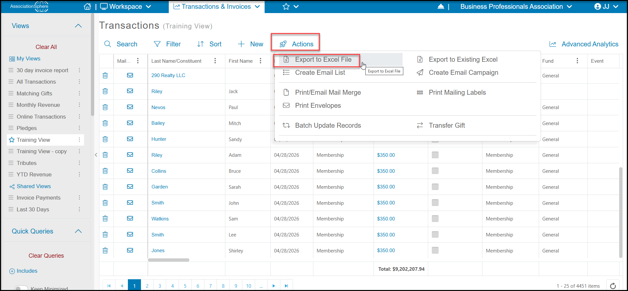628x291 pixels.
Task: Open Business Professionals Association dropdown
Action: pyautogui.click(x=516, y=7)
